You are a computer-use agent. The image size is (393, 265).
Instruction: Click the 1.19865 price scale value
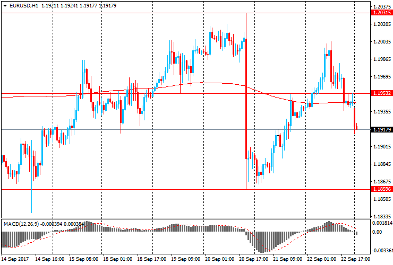point(382,59)
